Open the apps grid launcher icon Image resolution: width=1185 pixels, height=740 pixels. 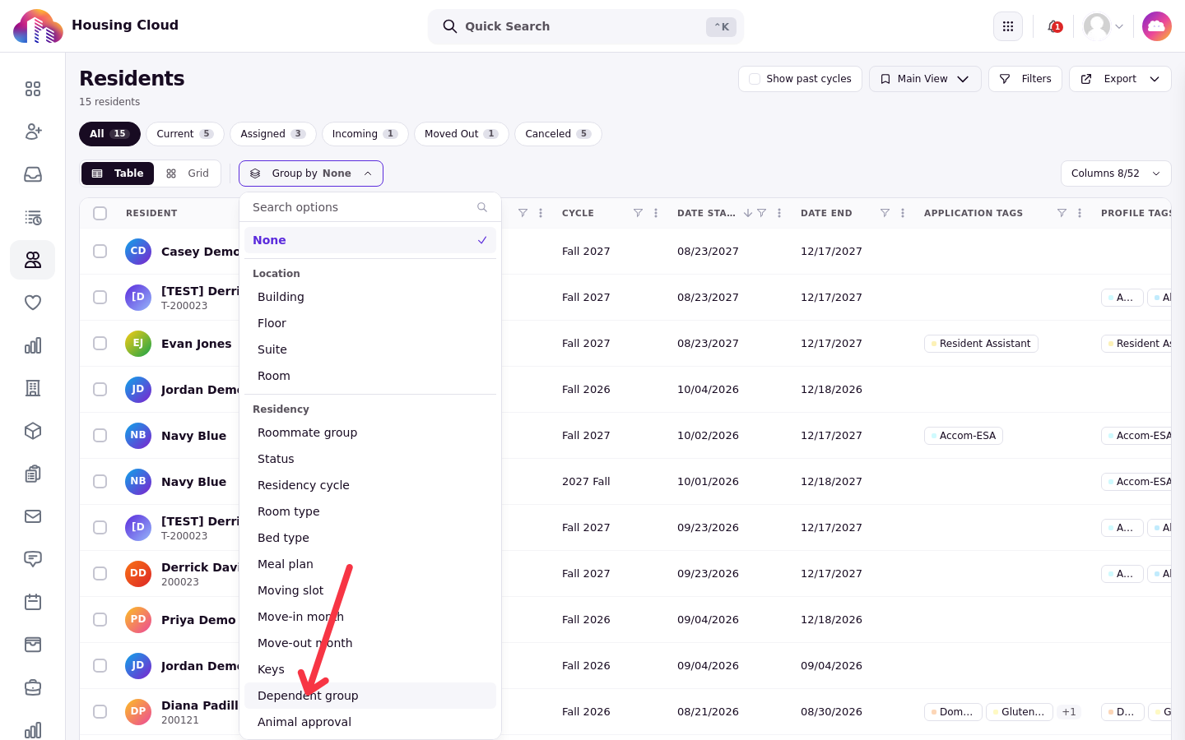tap(1008, 26)
